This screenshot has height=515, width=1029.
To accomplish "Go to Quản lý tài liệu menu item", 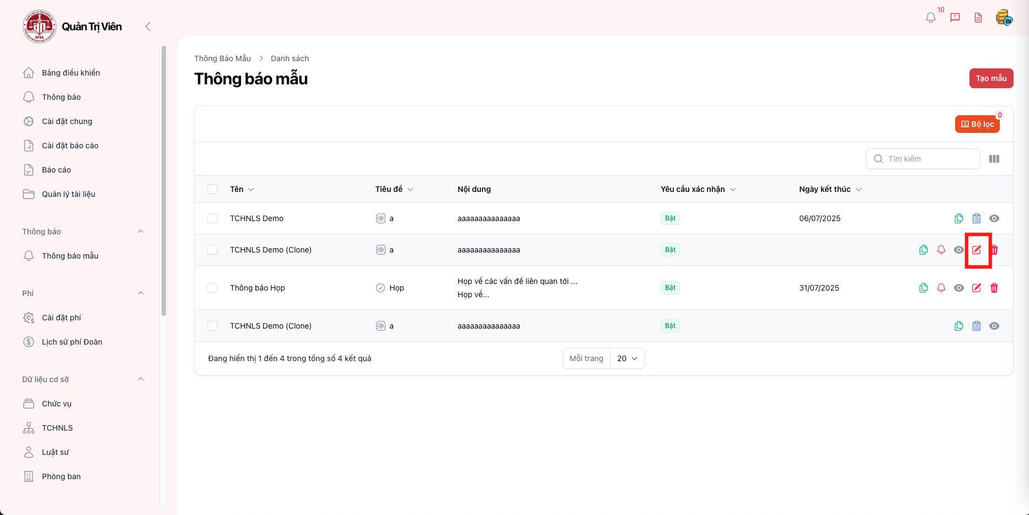I will tap(68, 194).
